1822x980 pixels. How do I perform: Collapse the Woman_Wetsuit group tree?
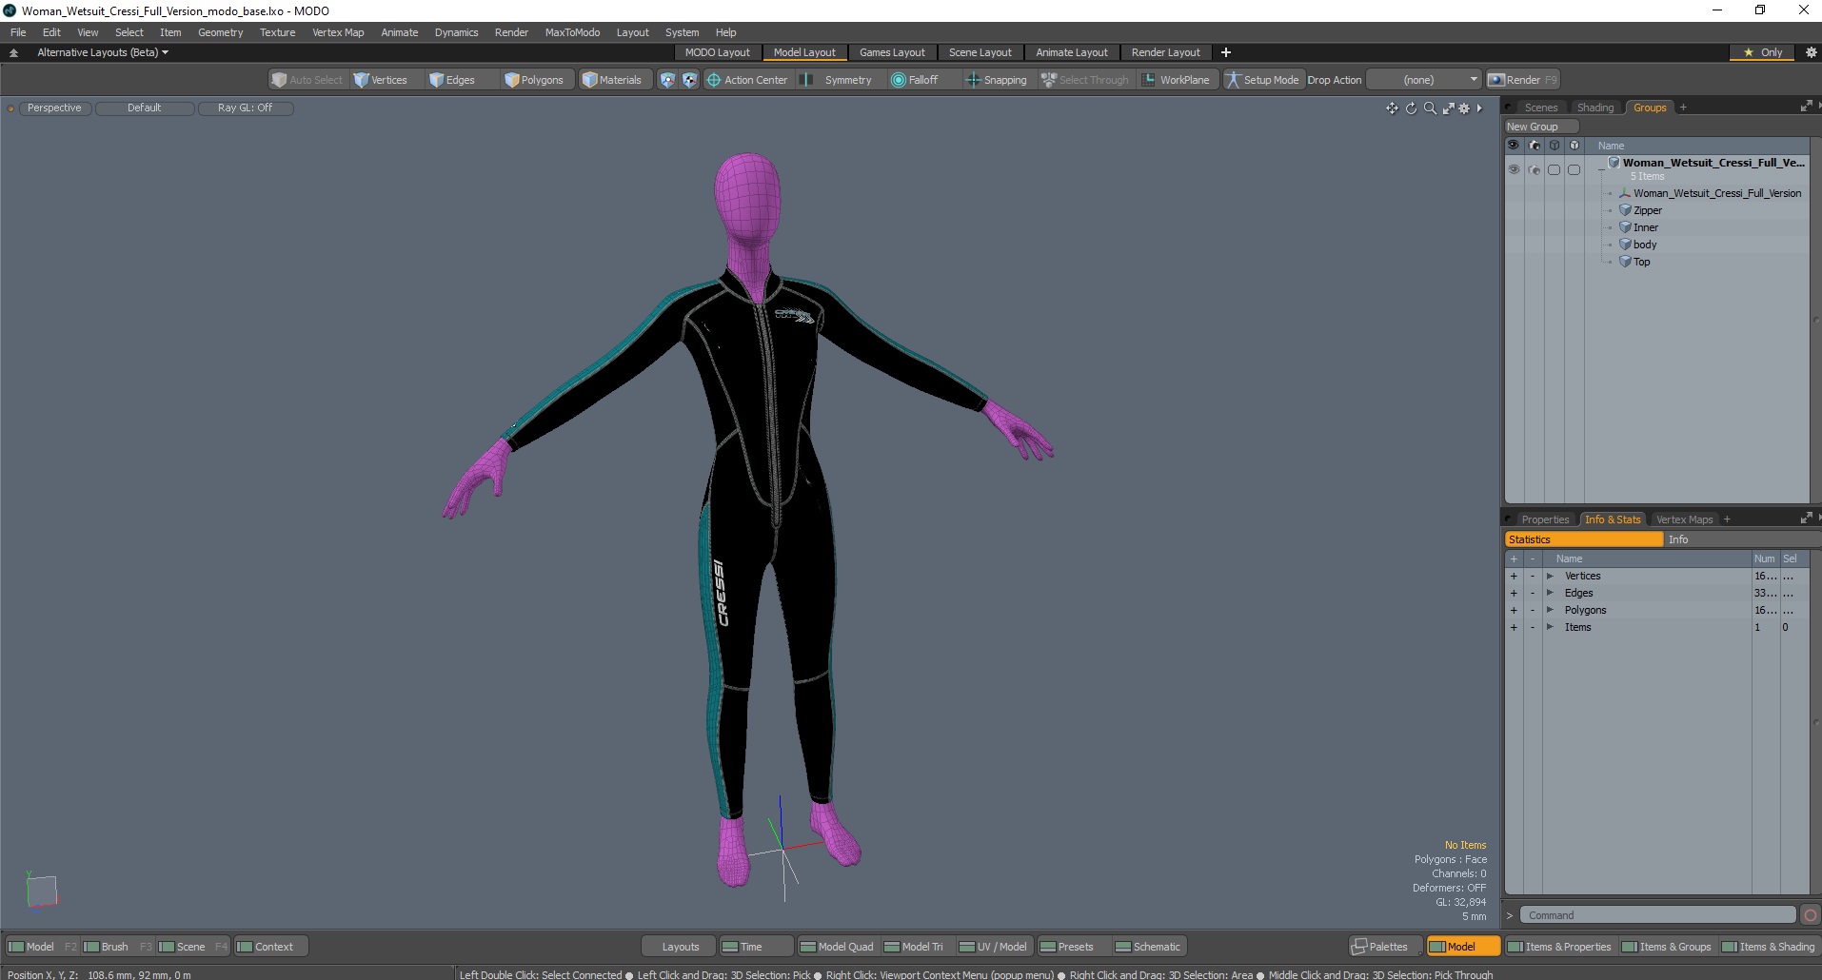tap(1601, 168)
